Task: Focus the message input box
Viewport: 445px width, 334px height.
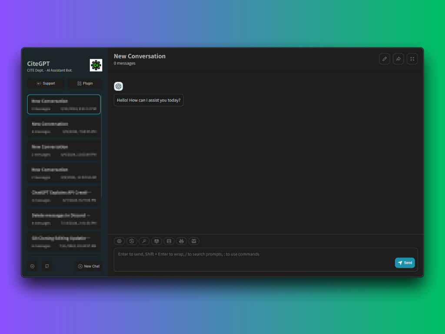Action: pos(266,260)
